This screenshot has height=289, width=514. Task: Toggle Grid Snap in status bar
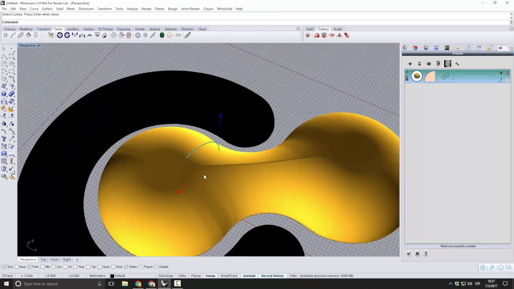(x=165, y=276)
